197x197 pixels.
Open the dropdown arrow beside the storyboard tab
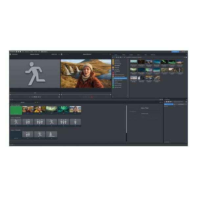point(39,102)
